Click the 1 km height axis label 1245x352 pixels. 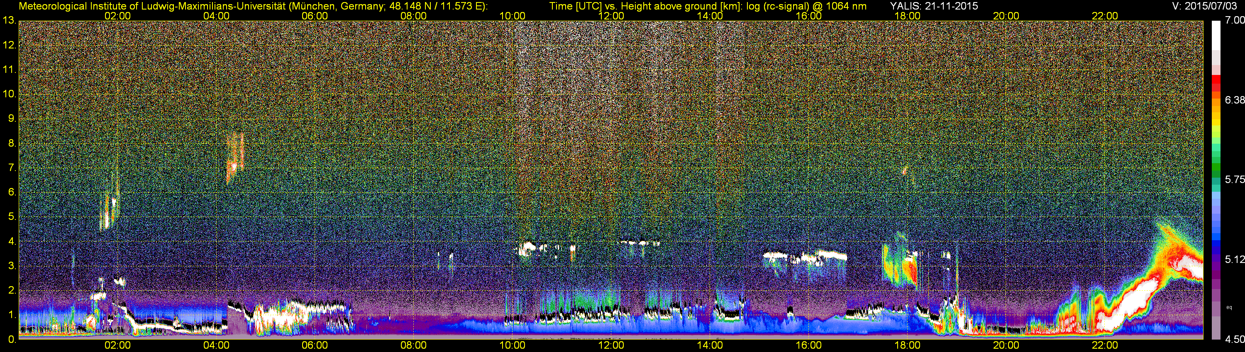tap(12, 315)
